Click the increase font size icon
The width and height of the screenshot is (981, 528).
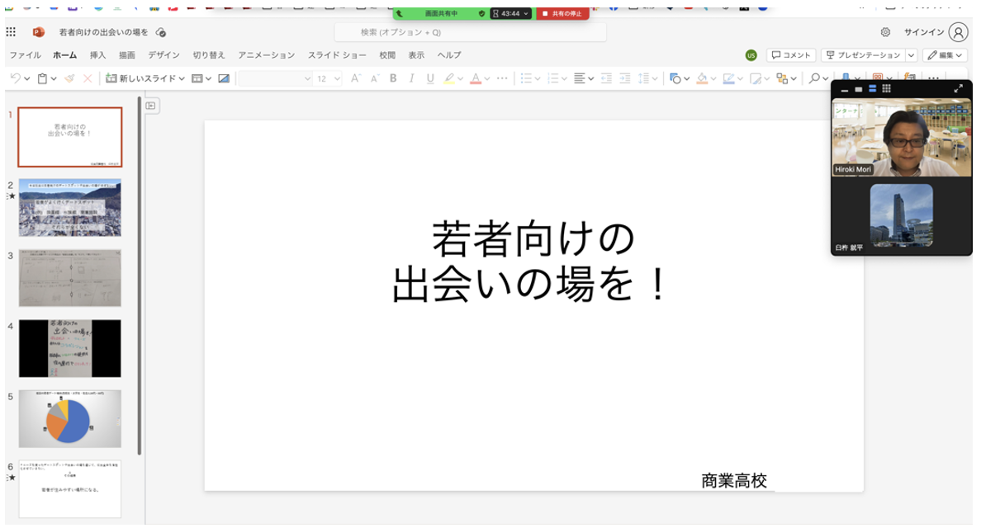356,78
